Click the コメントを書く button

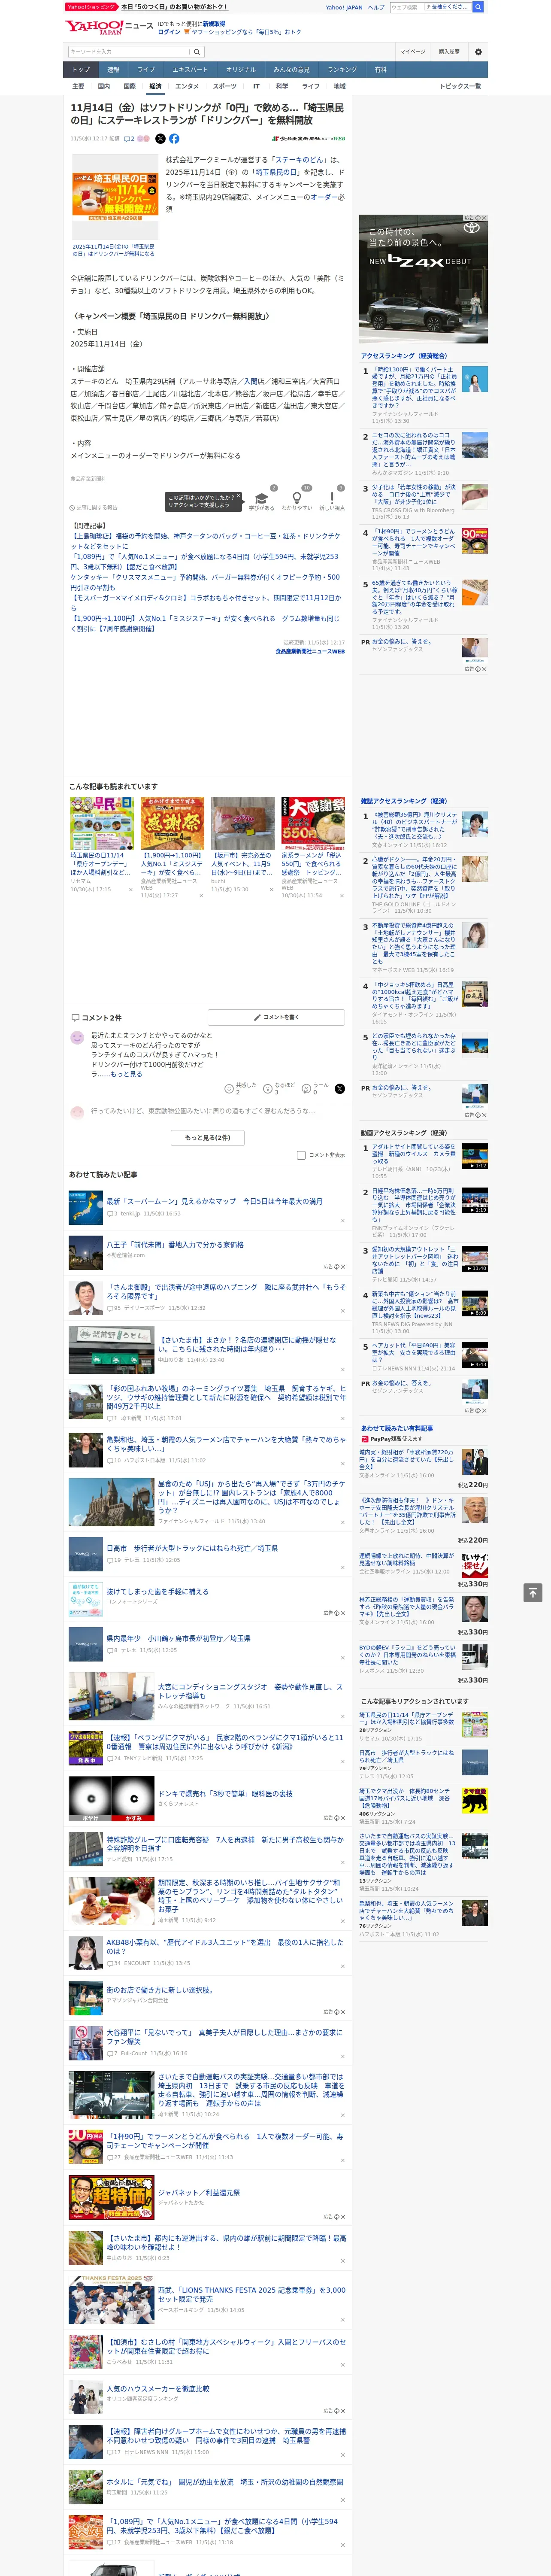[277, 1017]
